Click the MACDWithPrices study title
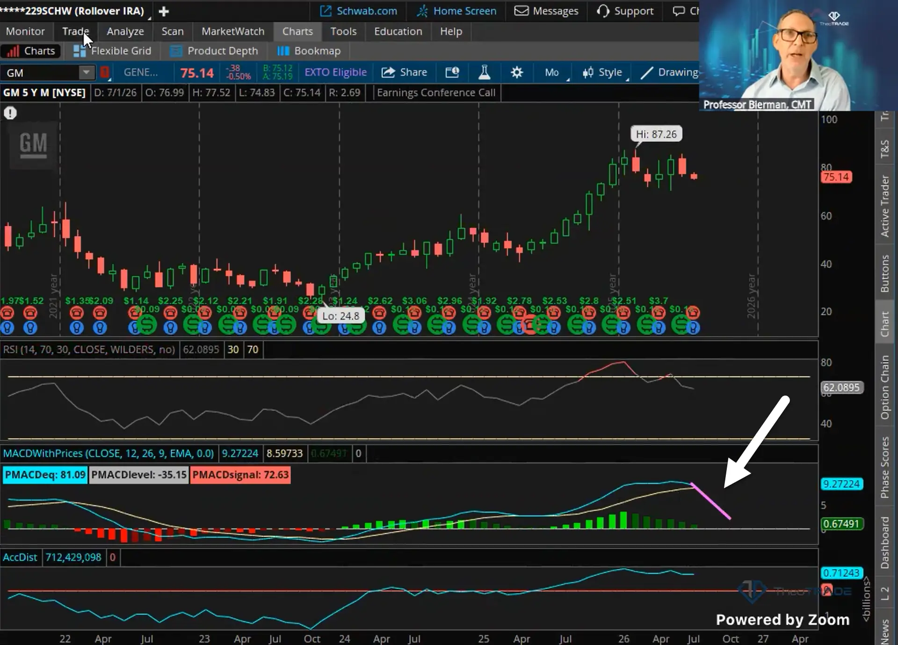The width and height of the screenshot is (898, 645). point(109,453)
